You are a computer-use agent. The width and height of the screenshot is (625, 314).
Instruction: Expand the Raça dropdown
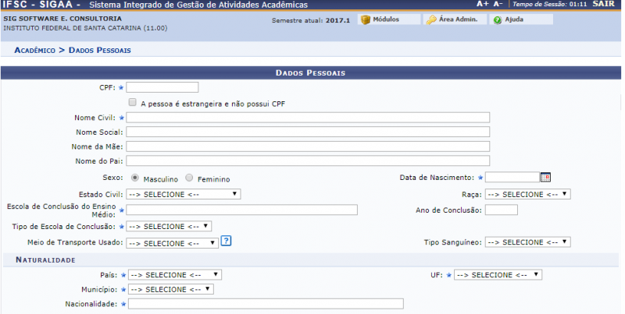[x=527, y=194]
